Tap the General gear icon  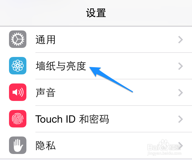coord(18,39)
